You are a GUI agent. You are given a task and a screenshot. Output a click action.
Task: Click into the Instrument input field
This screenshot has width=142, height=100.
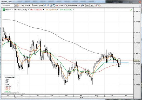coord(8,5)
